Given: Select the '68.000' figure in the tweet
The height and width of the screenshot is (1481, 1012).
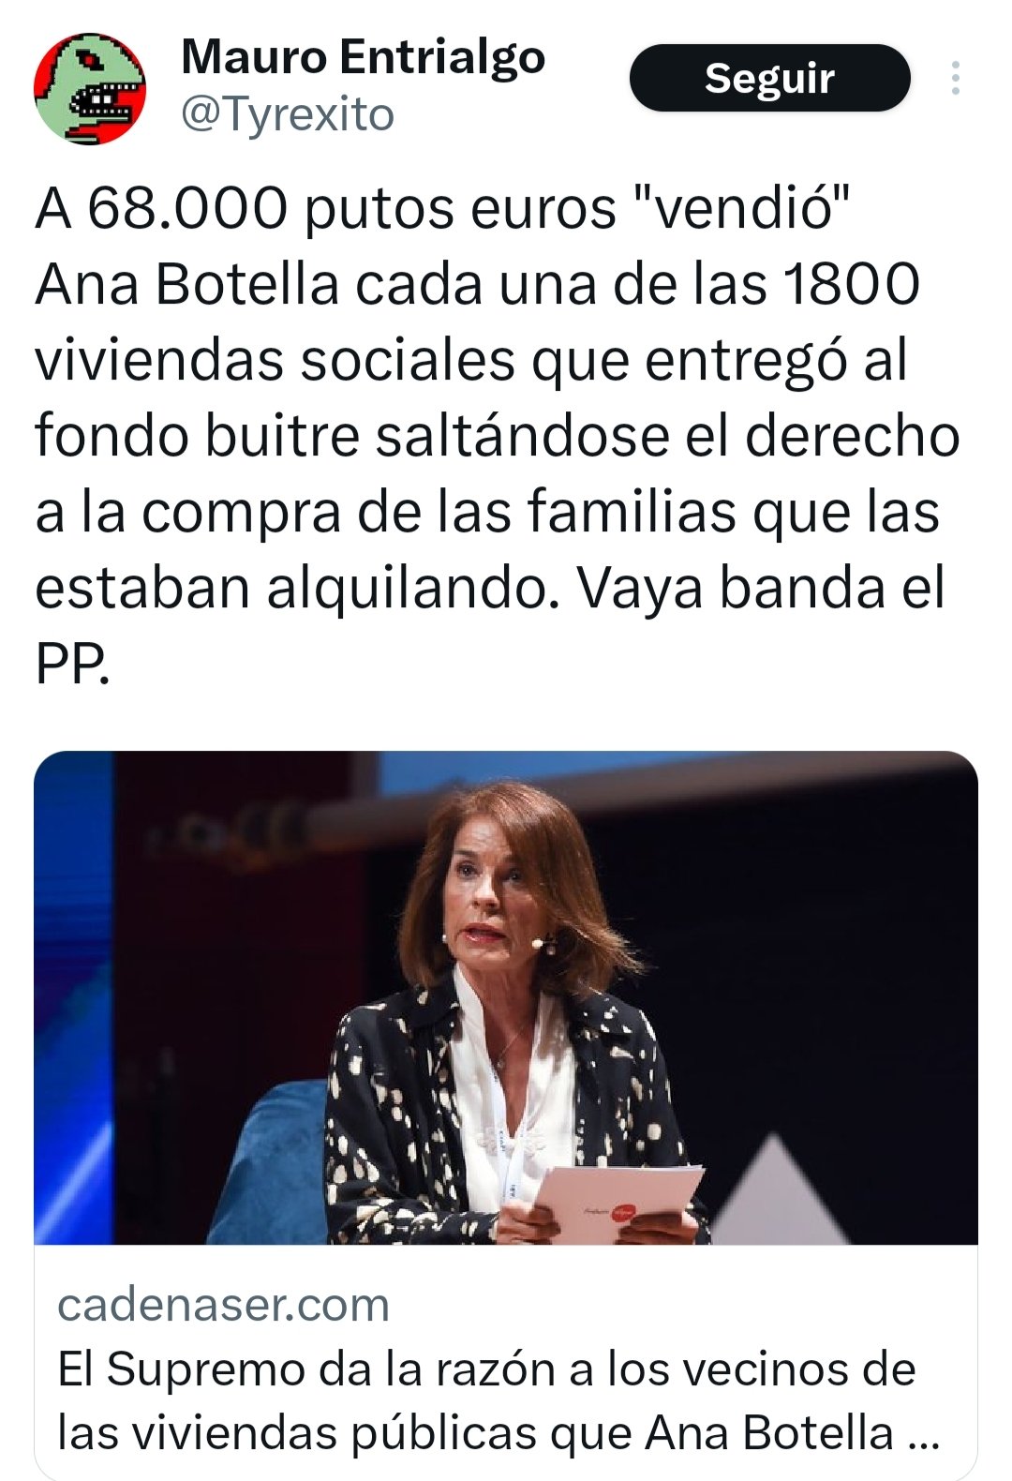Looking at the screenshot, I should [187, 208].
